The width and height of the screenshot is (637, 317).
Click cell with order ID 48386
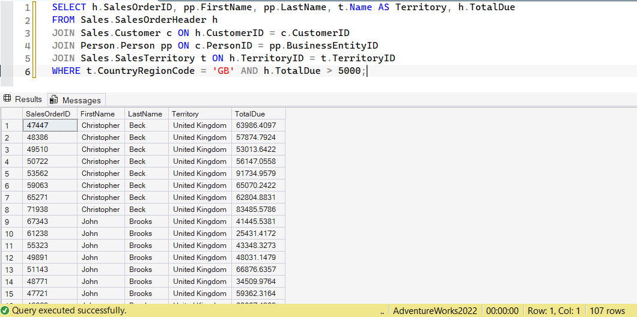pyautogui.click(x=50, y=137)
